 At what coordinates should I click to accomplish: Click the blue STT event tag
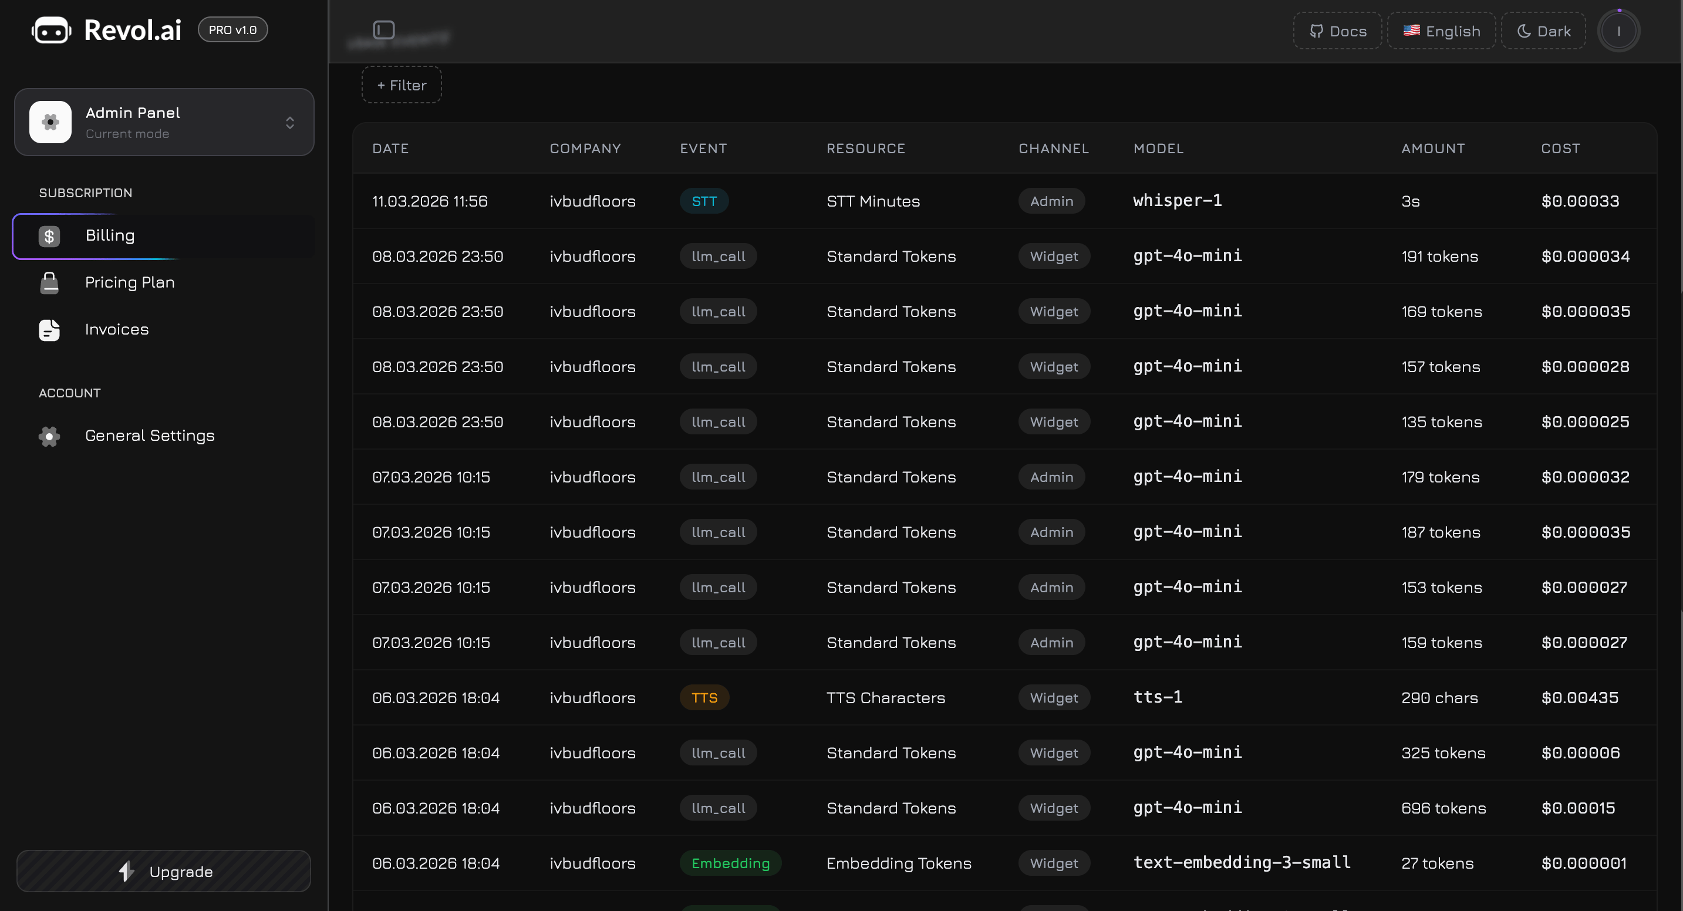click(x=704, y=201)
